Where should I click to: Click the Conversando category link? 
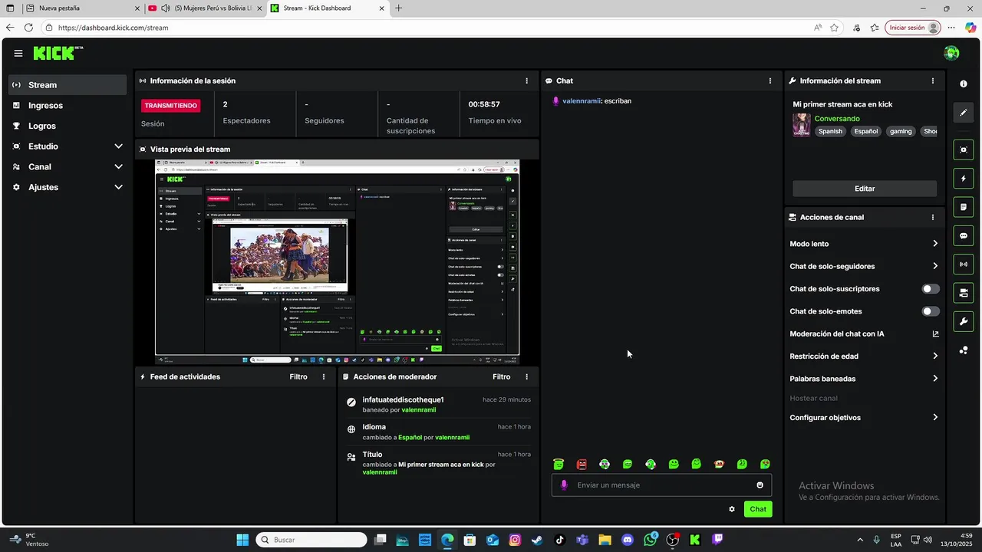837,119
